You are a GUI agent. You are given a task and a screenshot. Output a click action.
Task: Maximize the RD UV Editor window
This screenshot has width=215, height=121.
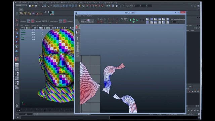179,12
